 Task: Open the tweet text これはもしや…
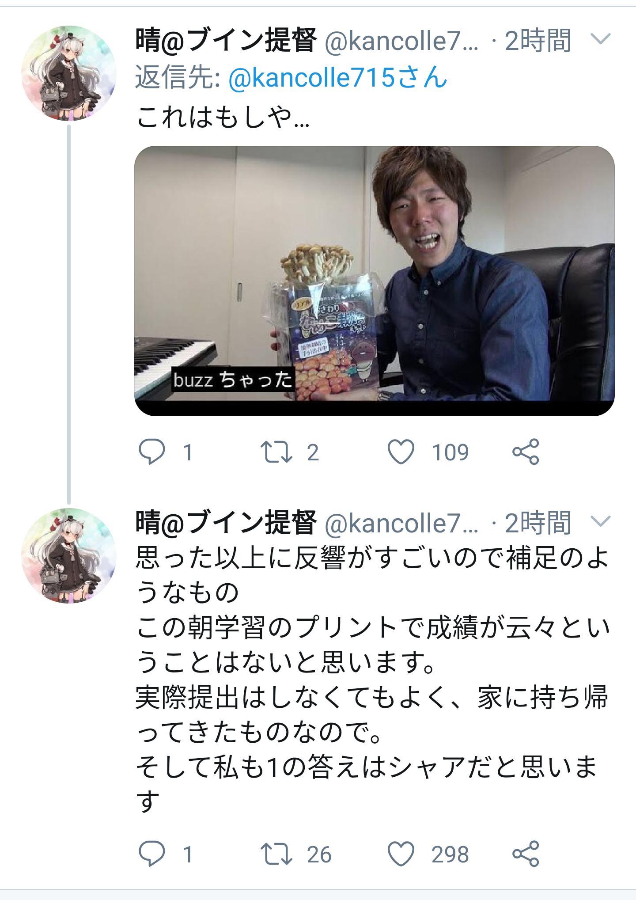[x=223, y=118]
